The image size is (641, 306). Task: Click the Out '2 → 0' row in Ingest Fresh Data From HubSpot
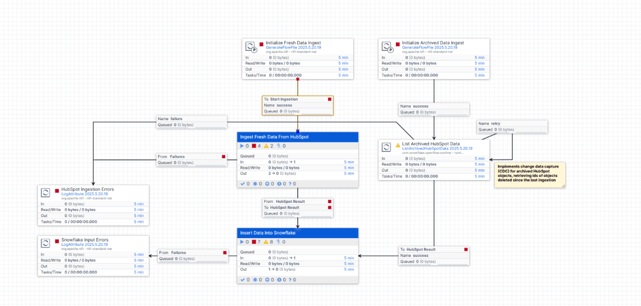(x=298, y=174)
